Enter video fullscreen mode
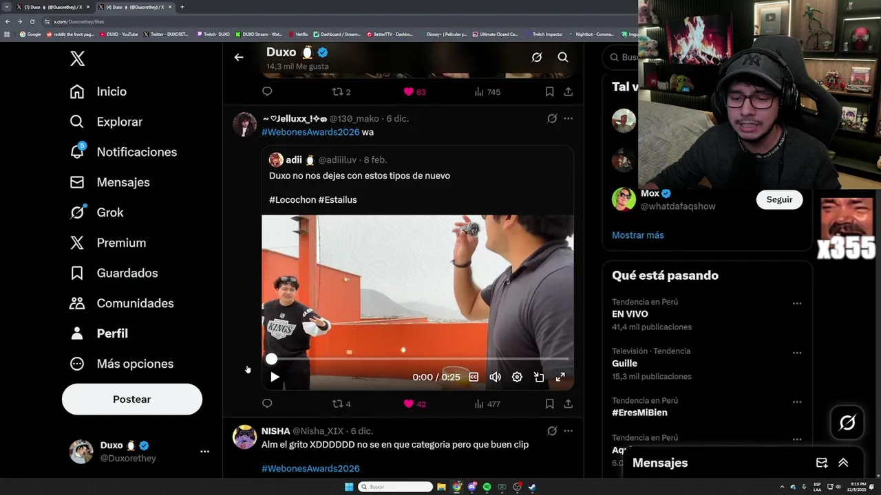This screenshot has width=881, height=495. pyautogui.click(x=560, y=377)
